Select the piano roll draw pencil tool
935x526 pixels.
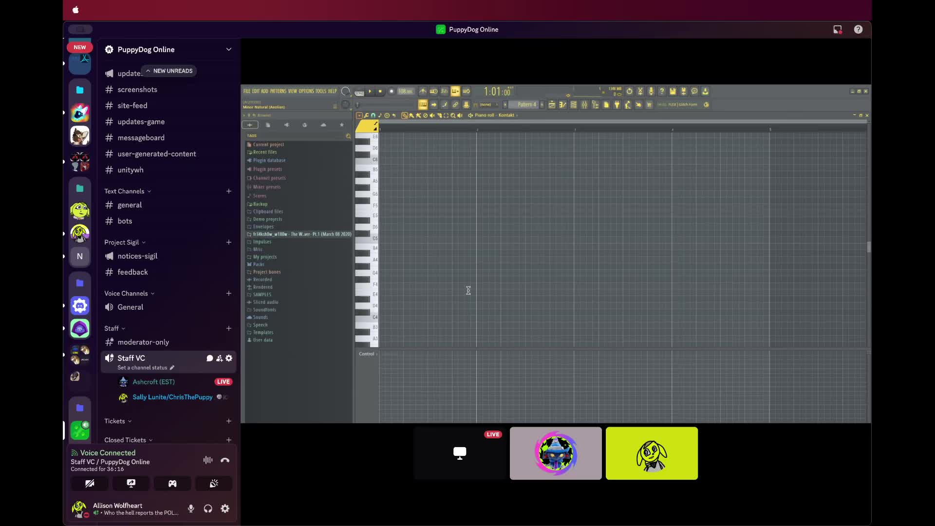pyautogui.click(x=404, y=115)
